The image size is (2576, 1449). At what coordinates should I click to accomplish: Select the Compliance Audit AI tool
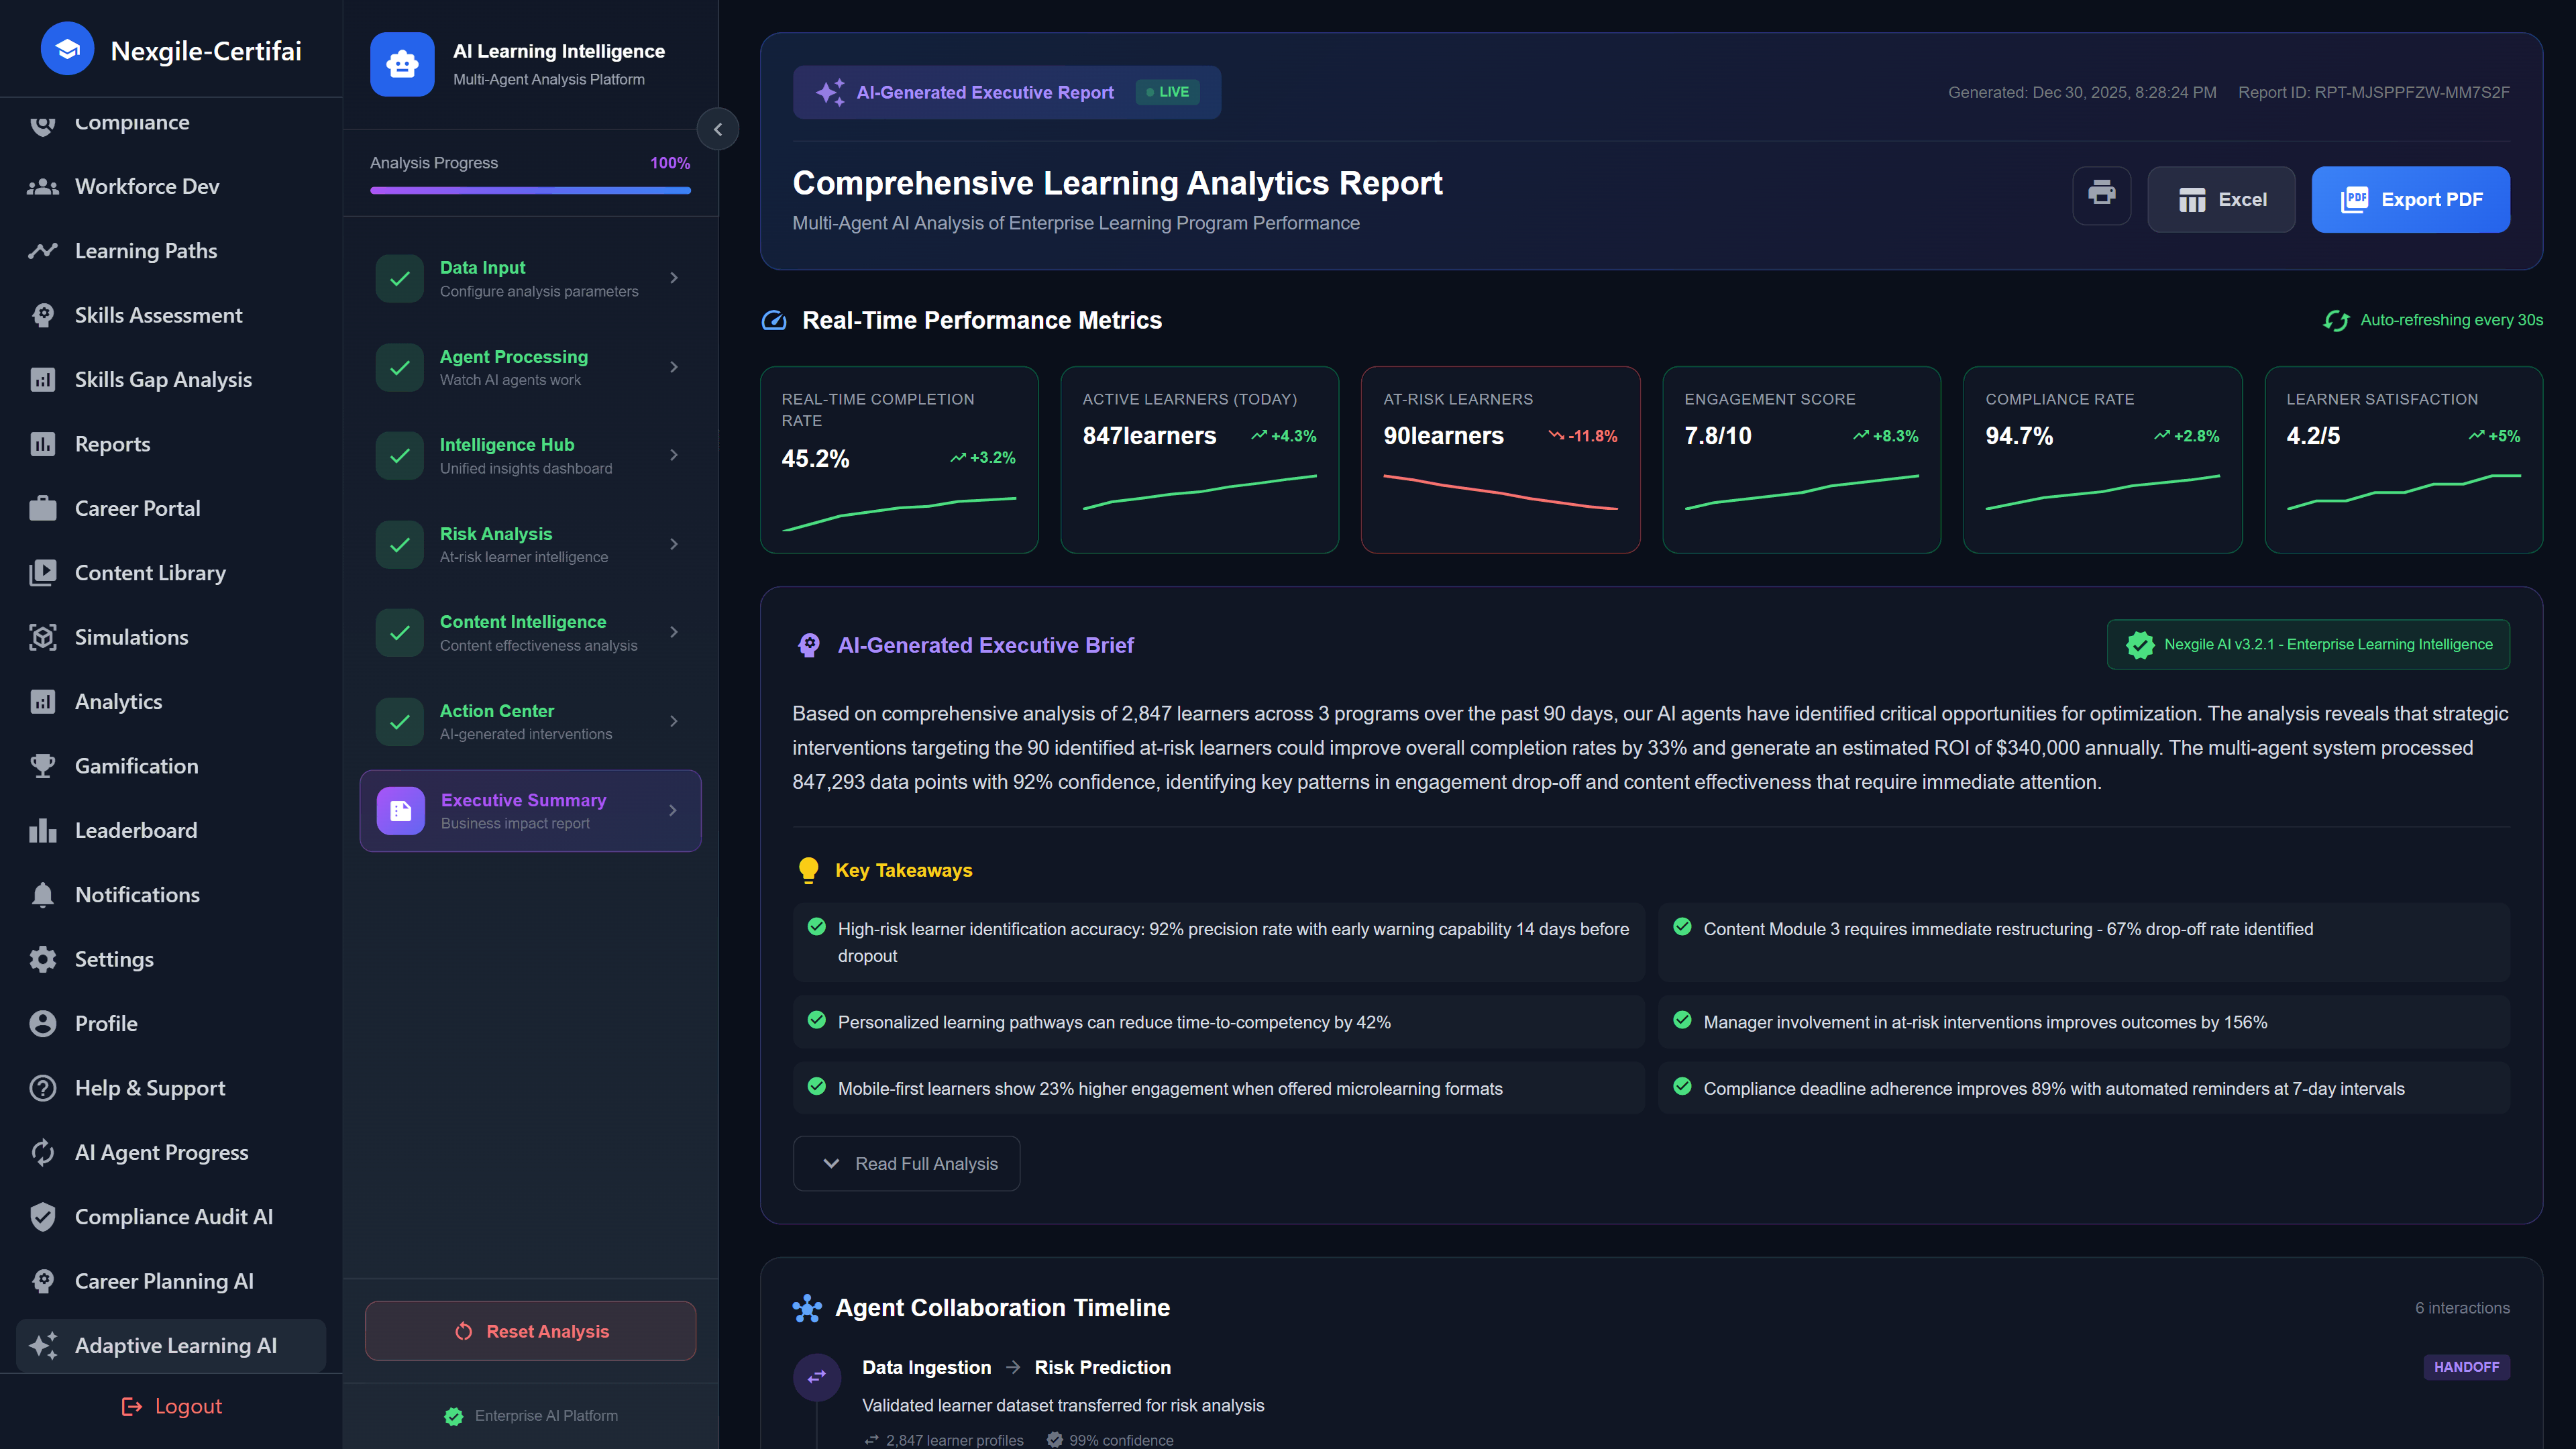pos(173,1217)
